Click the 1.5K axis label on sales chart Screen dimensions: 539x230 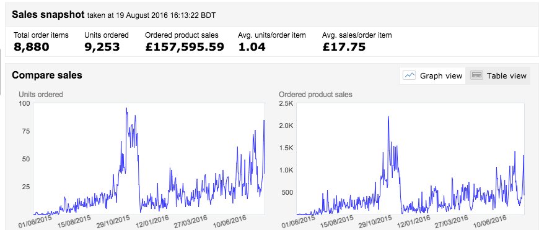point(286,148)
